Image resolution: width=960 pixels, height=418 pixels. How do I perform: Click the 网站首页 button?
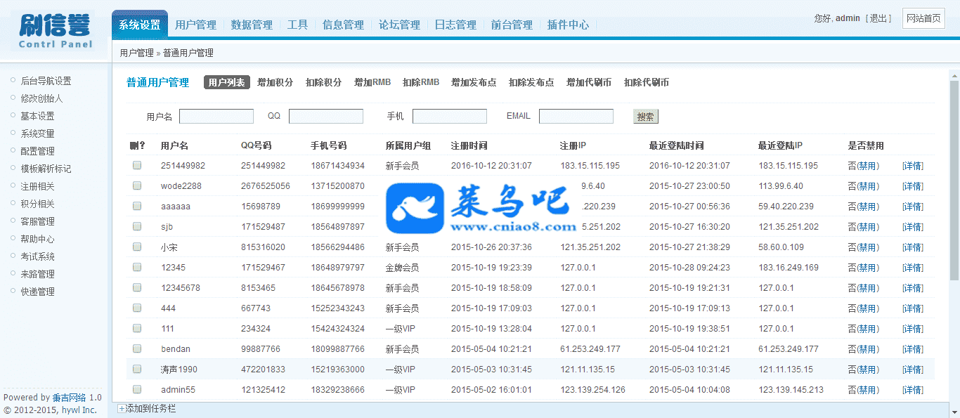923,18
